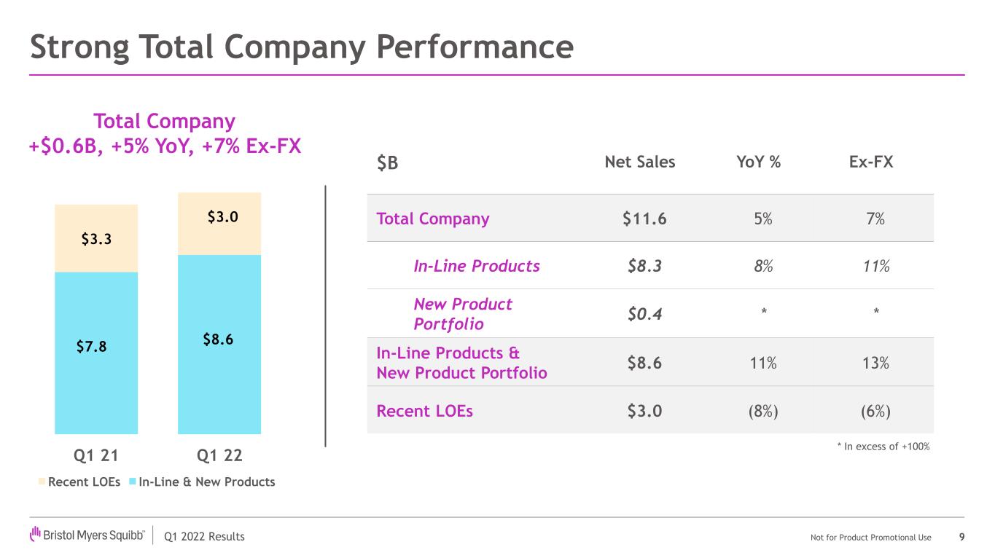Click the YoY % column header

tap(758, 162)
